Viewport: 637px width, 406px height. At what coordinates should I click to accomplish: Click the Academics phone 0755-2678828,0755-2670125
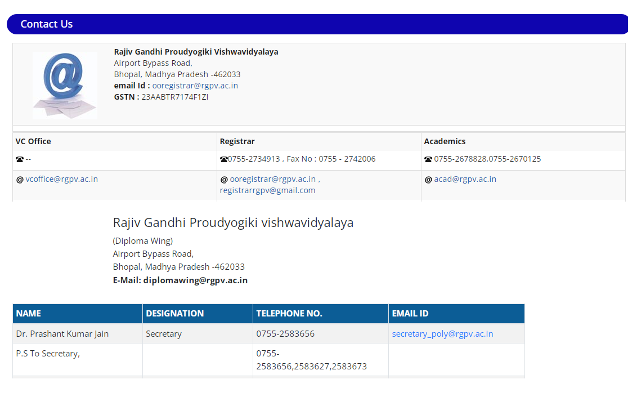(487, 159)
